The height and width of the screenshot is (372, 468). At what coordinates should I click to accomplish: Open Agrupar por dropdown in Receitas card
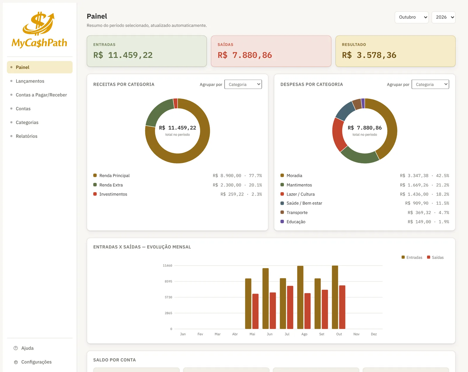point(243,84)
